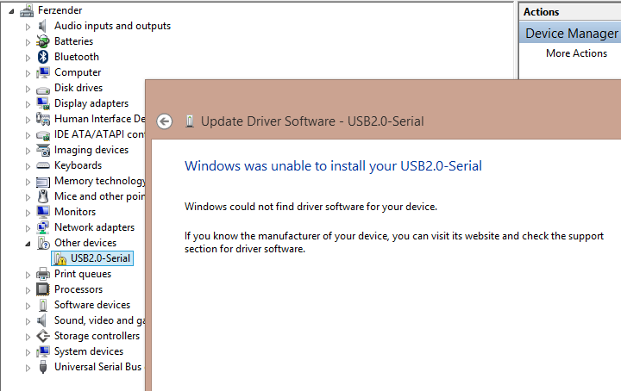Click the Other devices question mark icon

pos(43,243)
